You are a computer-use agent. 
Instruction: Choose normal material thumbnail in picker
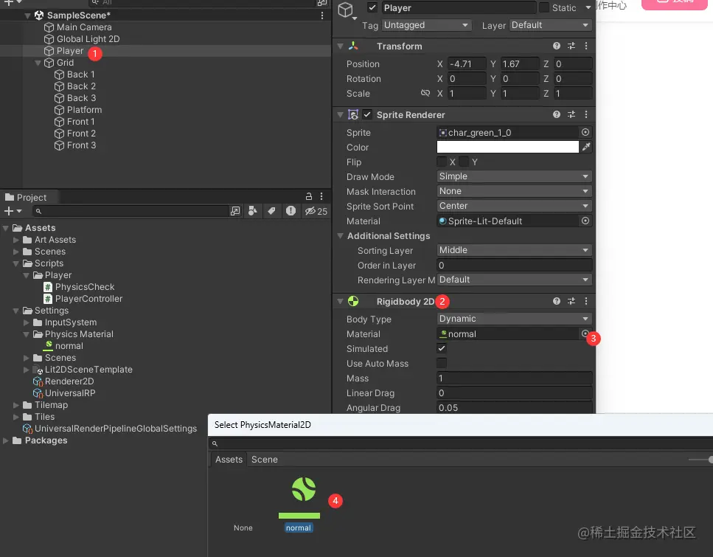(x=299, y=498)
